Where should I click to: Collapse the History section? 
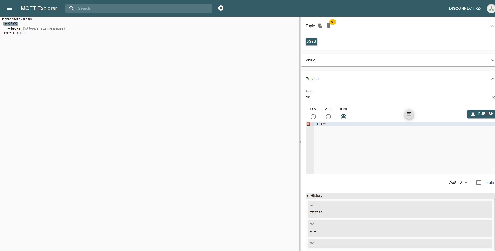(307, 196)
